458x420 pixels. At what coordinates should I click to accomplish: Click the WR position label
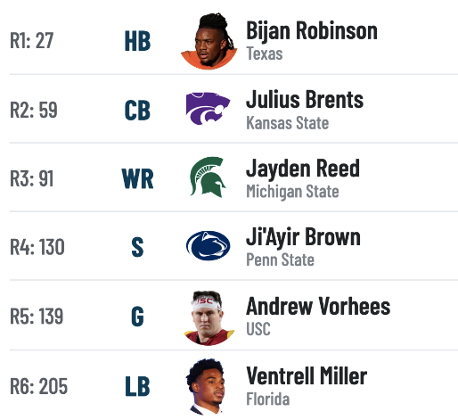pyautogui.click(x=137, y=178)
